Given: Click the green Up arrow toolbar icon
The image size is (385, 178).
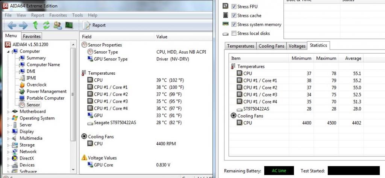Looking at the screenshot, I should (35, 25).
